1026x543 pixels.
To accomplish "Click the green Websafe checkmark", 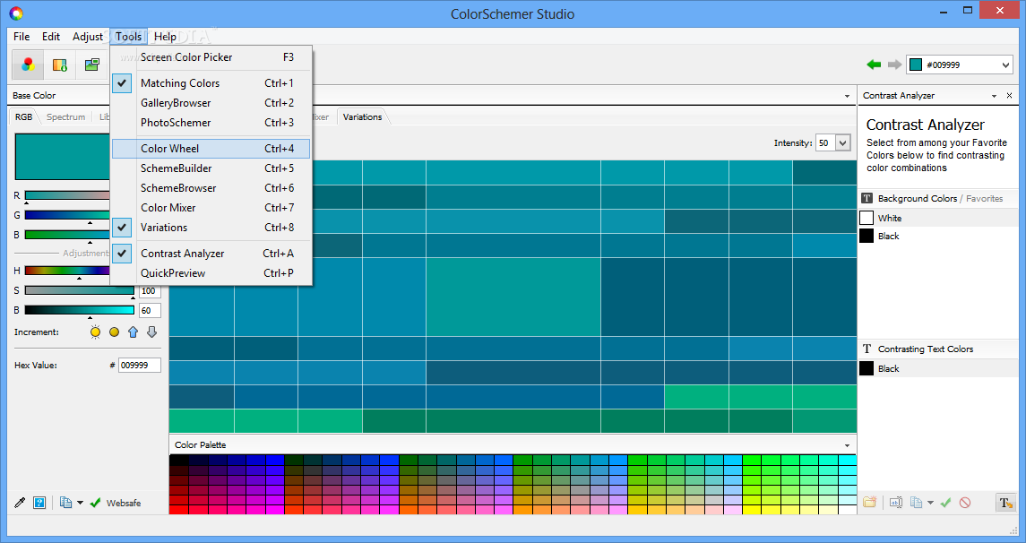I will pos(96,503).
